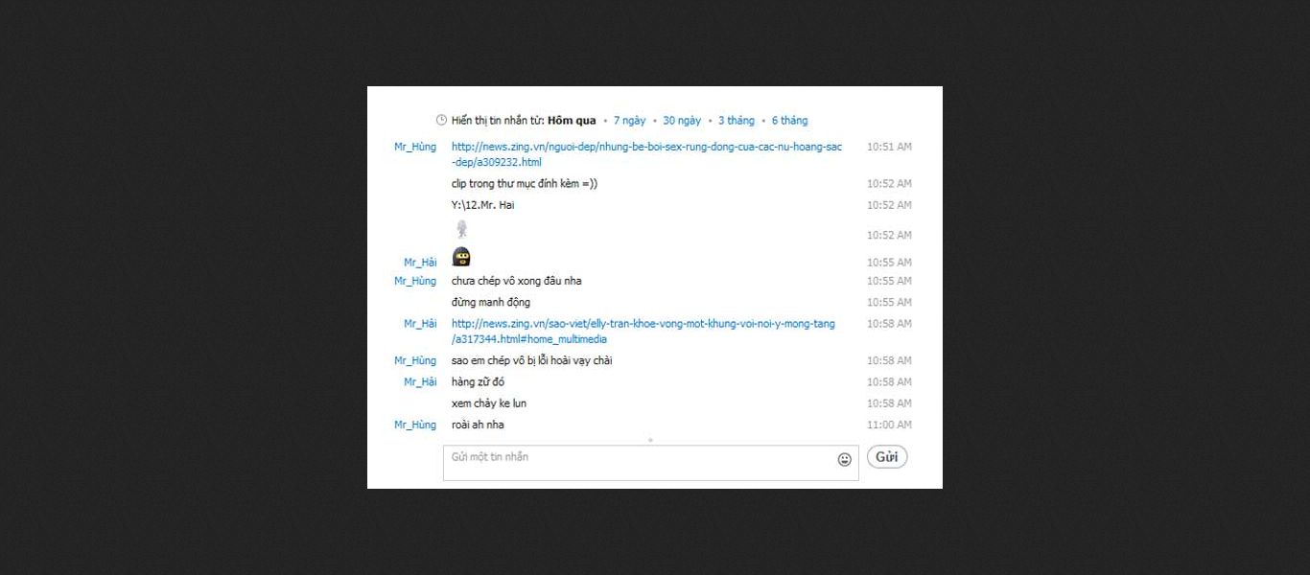The image size is (1310, 575).
Task: Show messages from 3 tháng
Action: (x=737, y=121)
